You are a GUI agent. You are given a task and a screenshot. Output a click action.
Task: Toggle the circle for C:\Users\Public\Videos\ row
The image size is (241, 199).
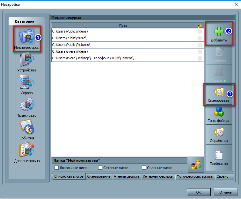pyautogui.click(x=200, y=32)
